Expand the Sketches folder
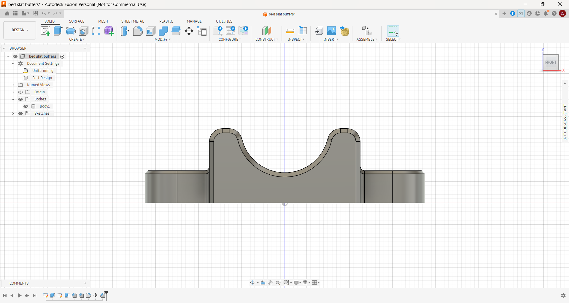This screenshot has width=569, height=303. click(x=13, y=113)
